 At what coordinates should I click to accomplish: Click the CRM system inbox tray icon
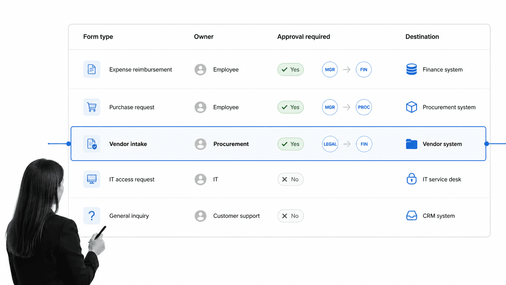(412, 216)
